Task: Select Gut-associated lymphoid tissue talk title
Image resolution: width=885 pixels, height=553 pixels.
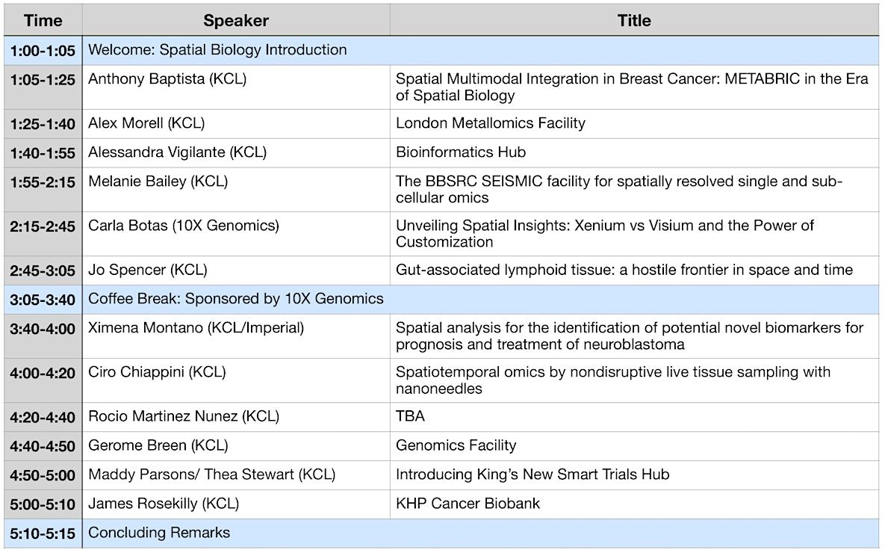Action: (624, 270)
